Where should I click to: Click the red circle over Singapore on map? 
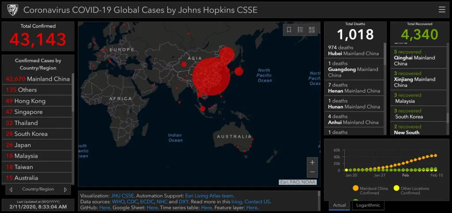[x=203, y=108]
